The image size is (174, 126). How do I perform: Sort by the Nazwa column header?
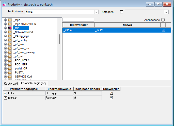127,25
